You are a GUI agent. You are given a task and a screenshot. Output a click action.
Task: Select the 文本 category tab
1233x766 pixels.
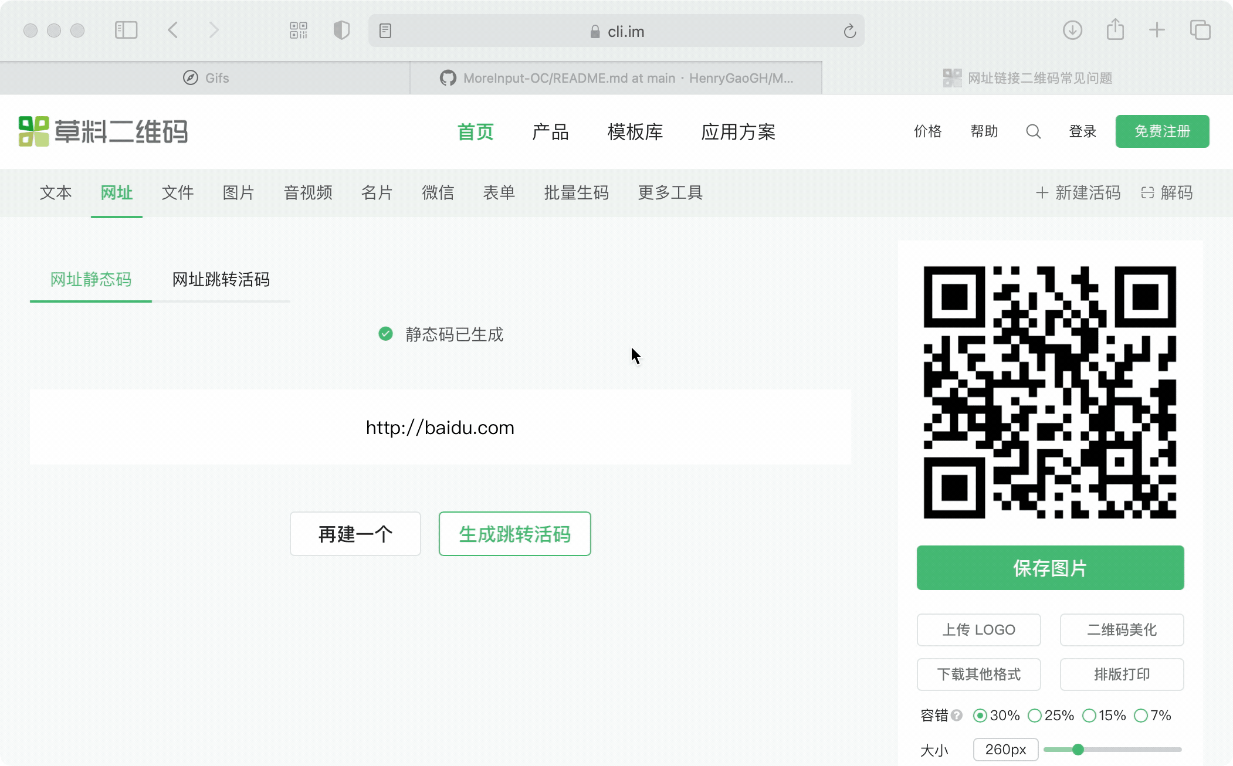56,192
